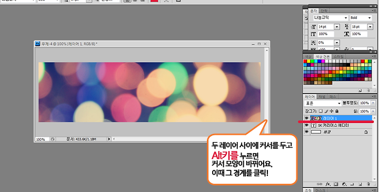This screenshot has height=192, width=379.
Task: Switch to the 채널 tab
Action: 322,97
